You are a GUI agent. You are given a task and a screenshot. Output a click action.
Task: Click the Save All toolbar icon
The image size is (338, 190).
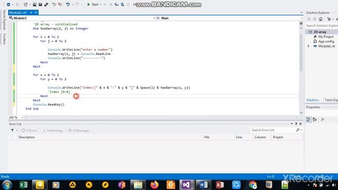click(46, 4)
